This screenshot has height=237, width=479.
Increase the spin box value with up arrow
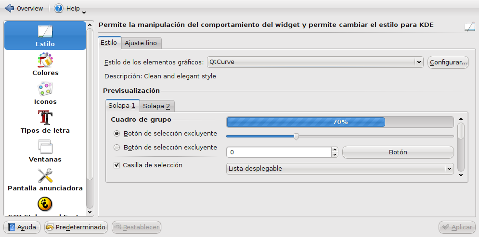335,150
